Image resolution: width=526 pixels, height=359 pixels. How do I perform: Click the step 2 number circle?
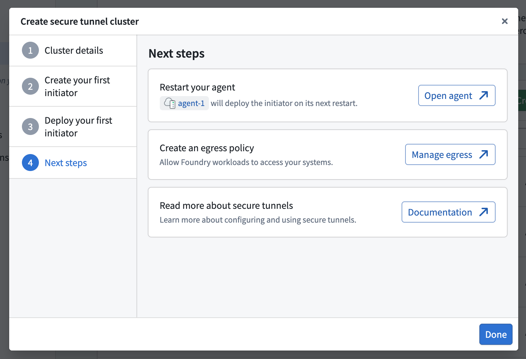pos(30,87)
